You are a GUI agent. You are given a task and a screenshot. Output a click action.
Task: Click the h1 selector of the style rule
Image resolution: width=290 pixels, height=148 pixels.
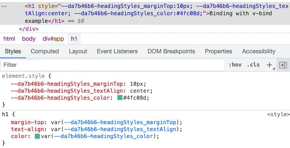point(5,114)
